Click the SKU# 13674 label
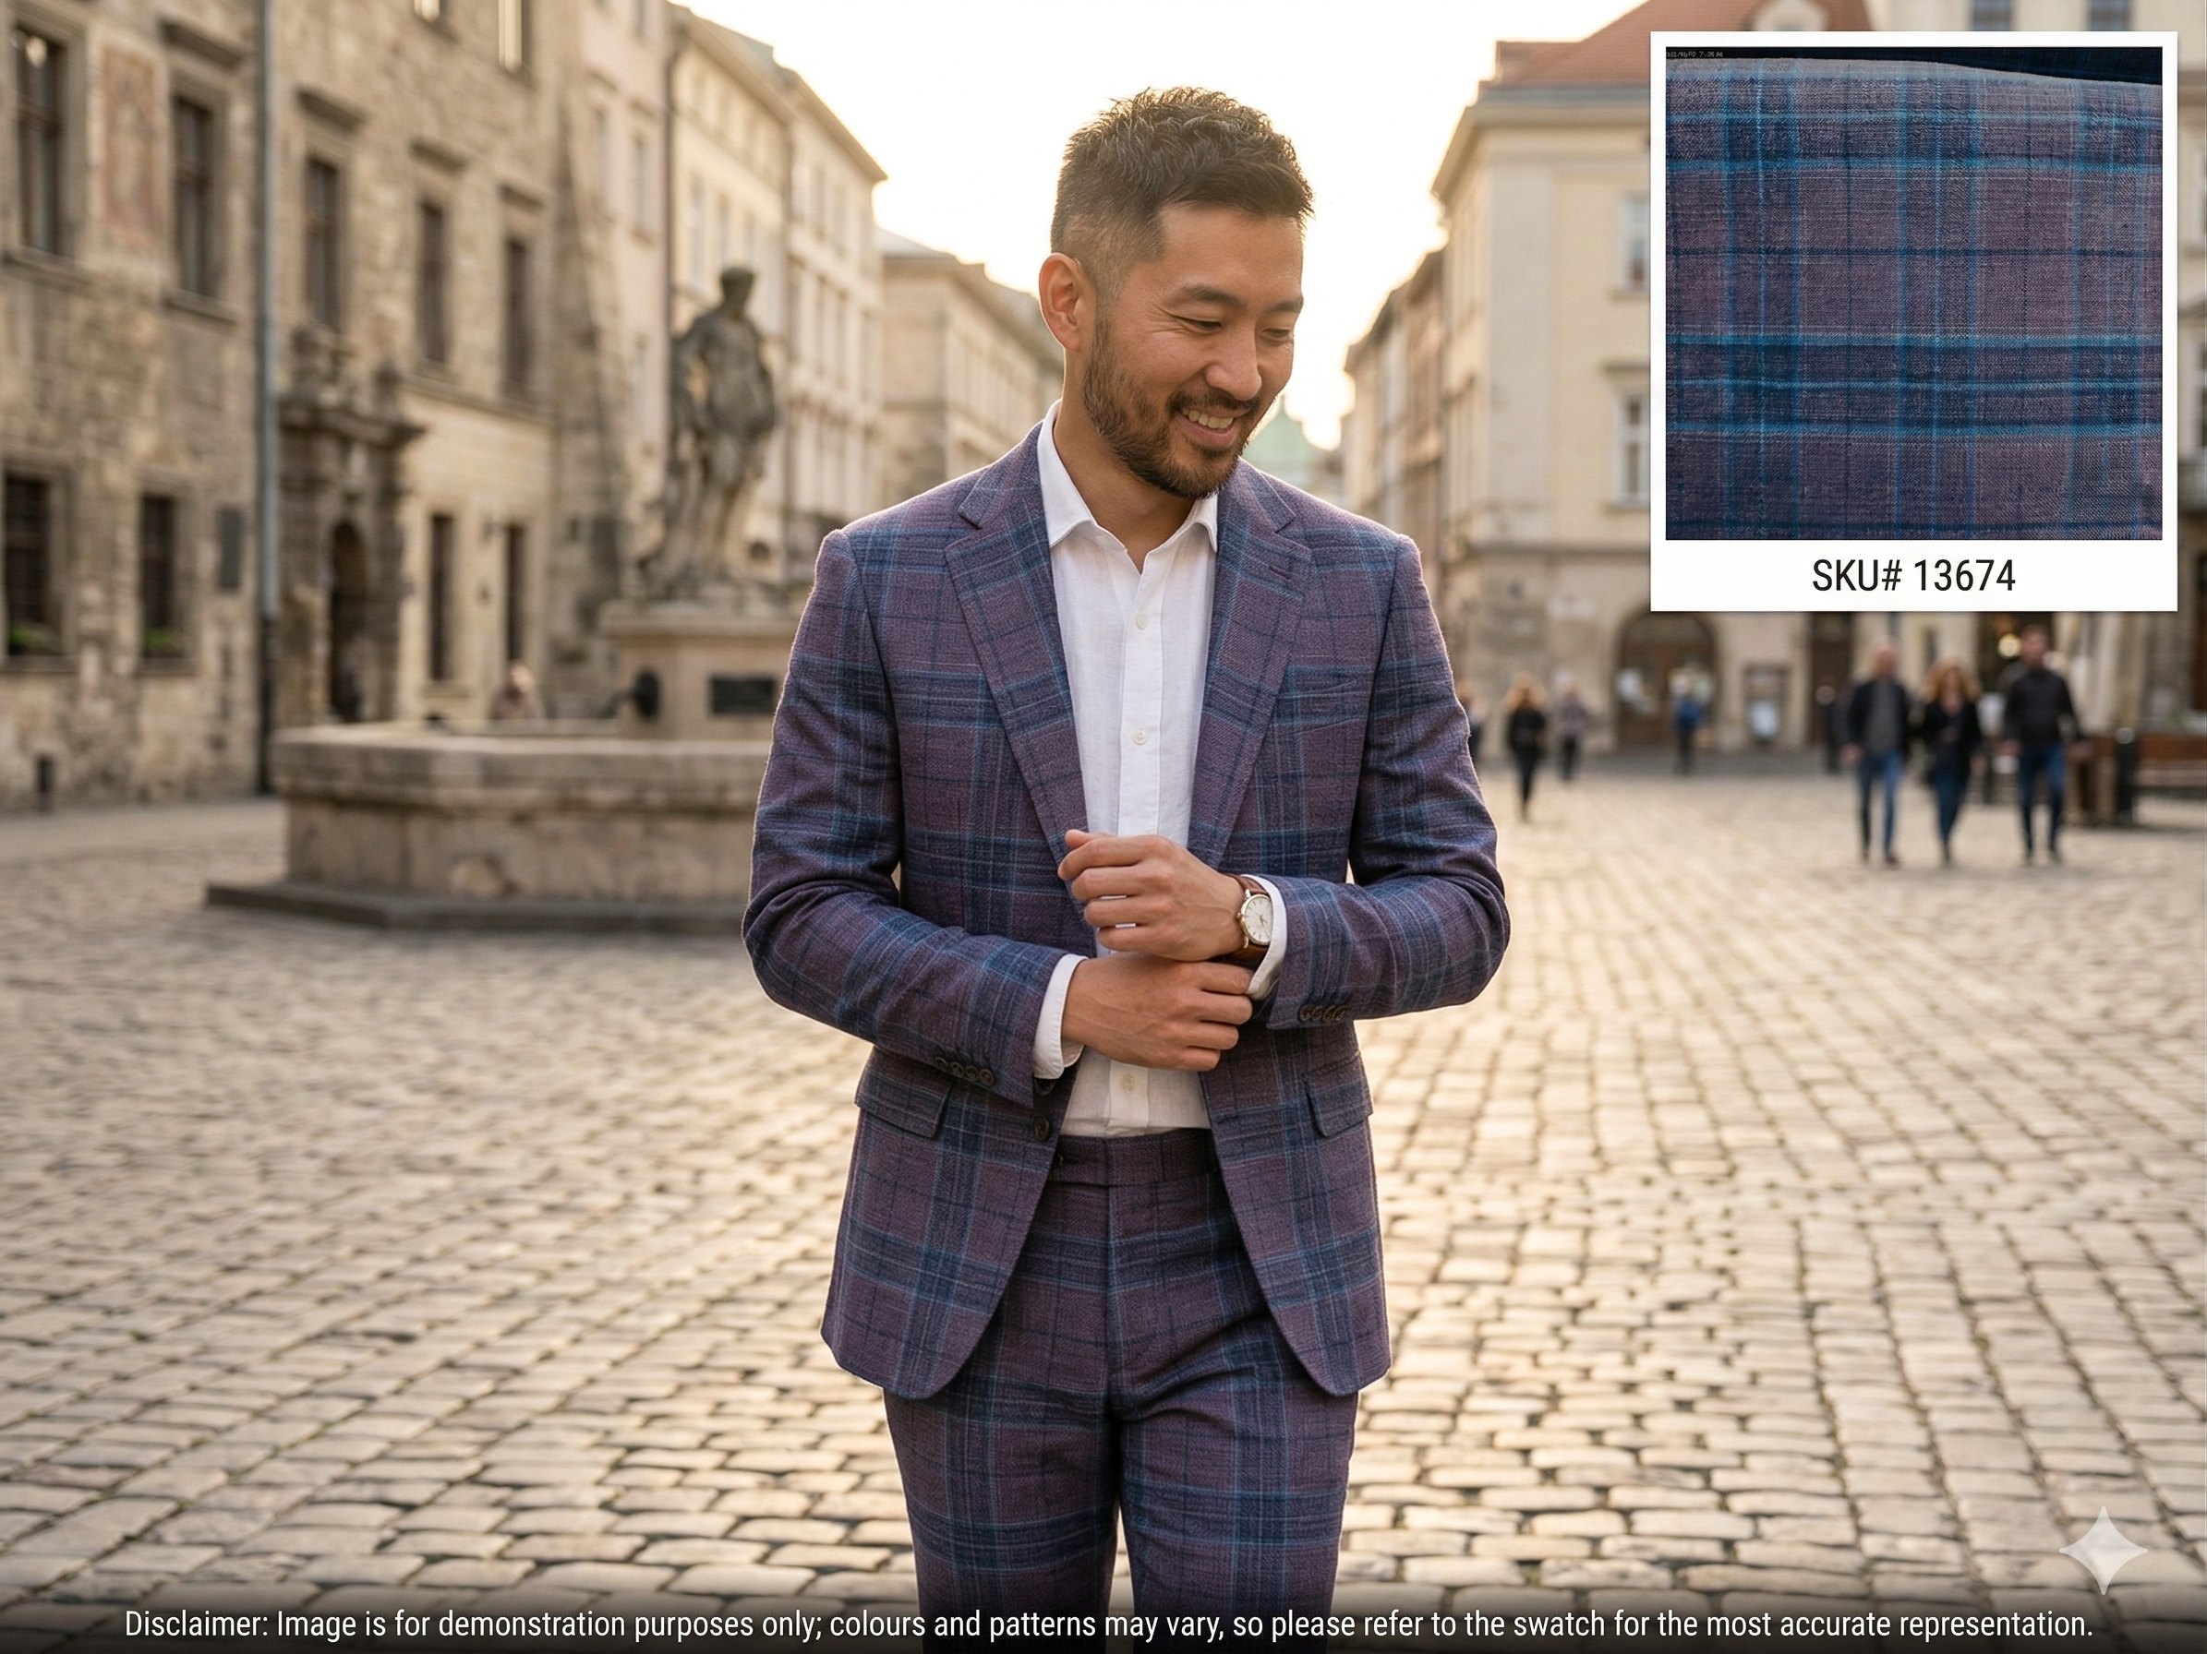Screen dimensions: 2207x1654 coord(1913,576)
